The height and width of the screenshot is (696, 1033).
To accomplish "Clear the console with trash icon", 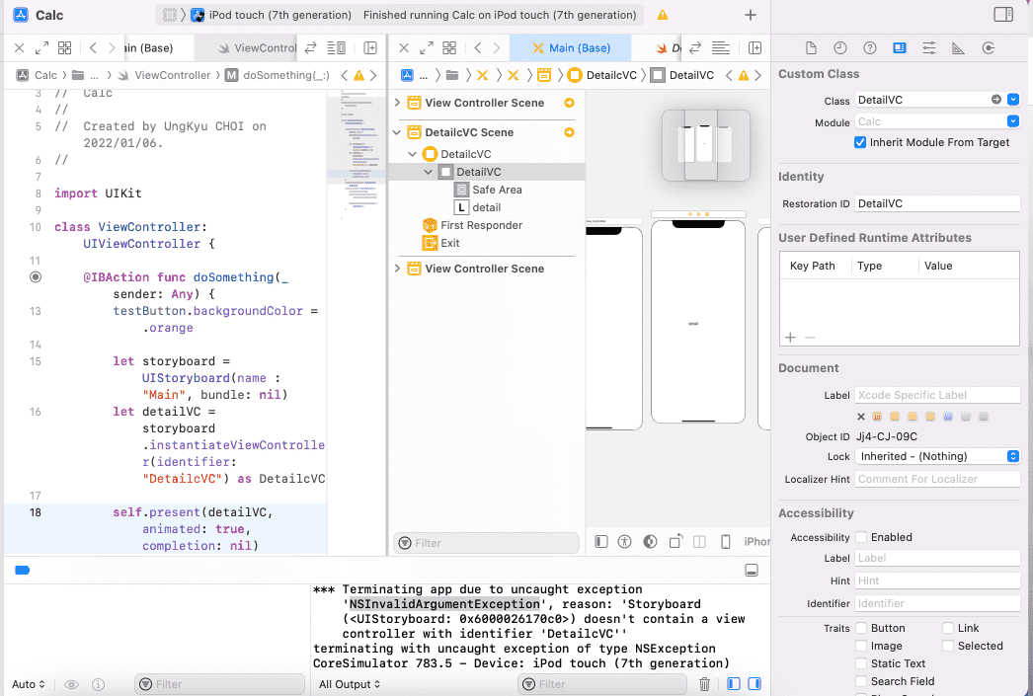I will [x=704, y=684].
